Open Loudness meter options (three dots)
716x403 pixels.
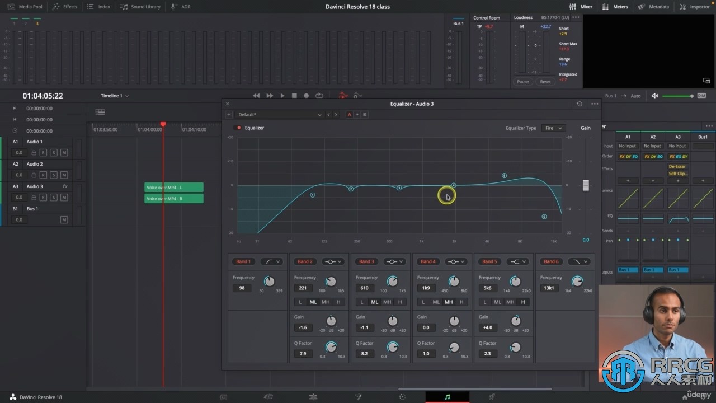pos(576,17)
